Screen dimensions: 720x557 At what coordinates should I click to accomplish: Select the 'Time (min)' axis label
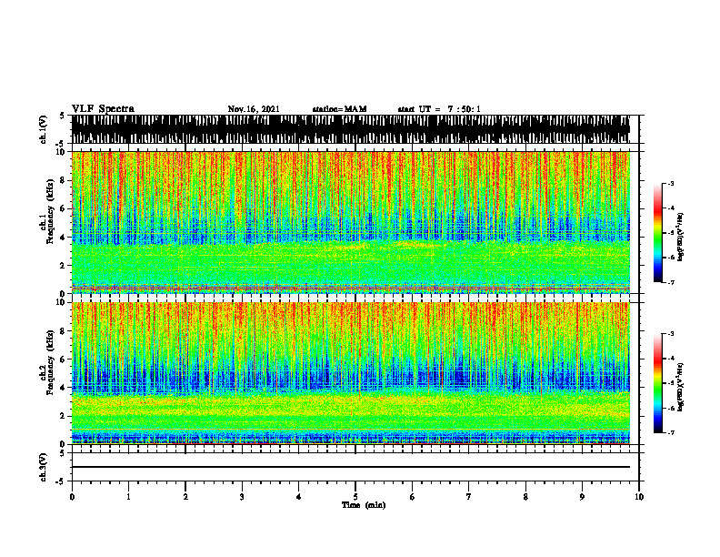point(364,505)
